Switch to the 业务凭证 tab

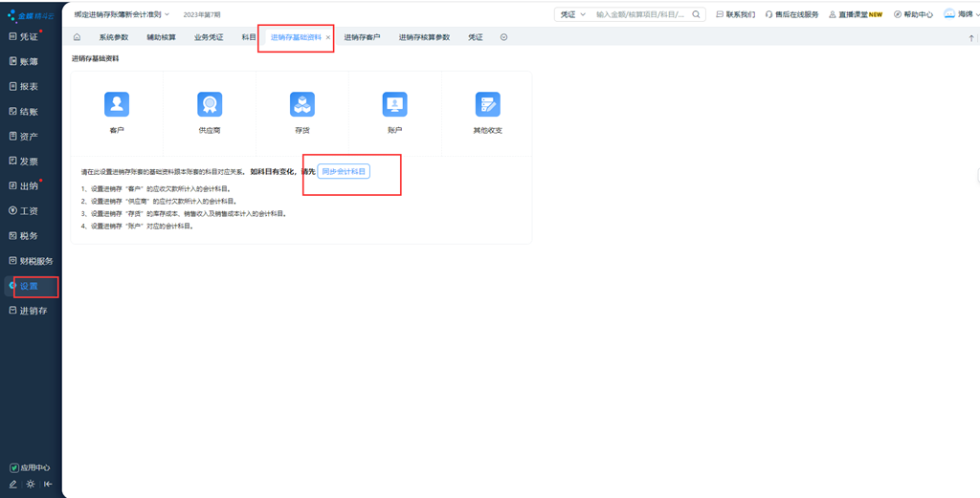(209, 37)
